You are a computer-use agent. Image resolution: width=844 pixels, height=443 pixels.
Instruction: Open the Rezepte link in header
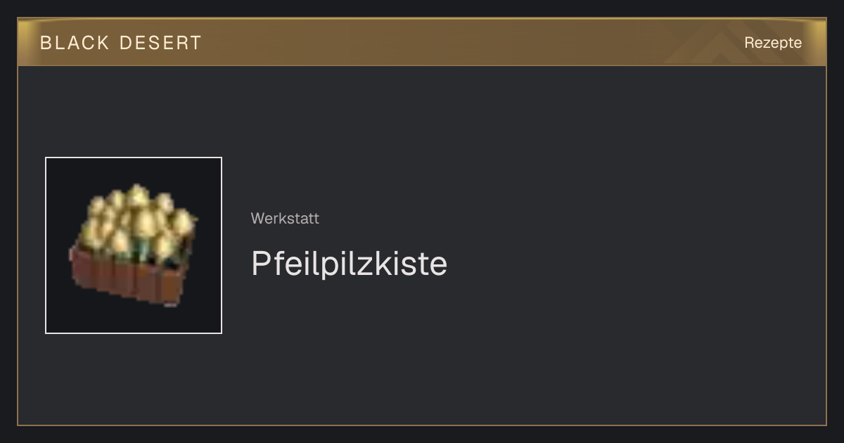click(x=773, y=42)
